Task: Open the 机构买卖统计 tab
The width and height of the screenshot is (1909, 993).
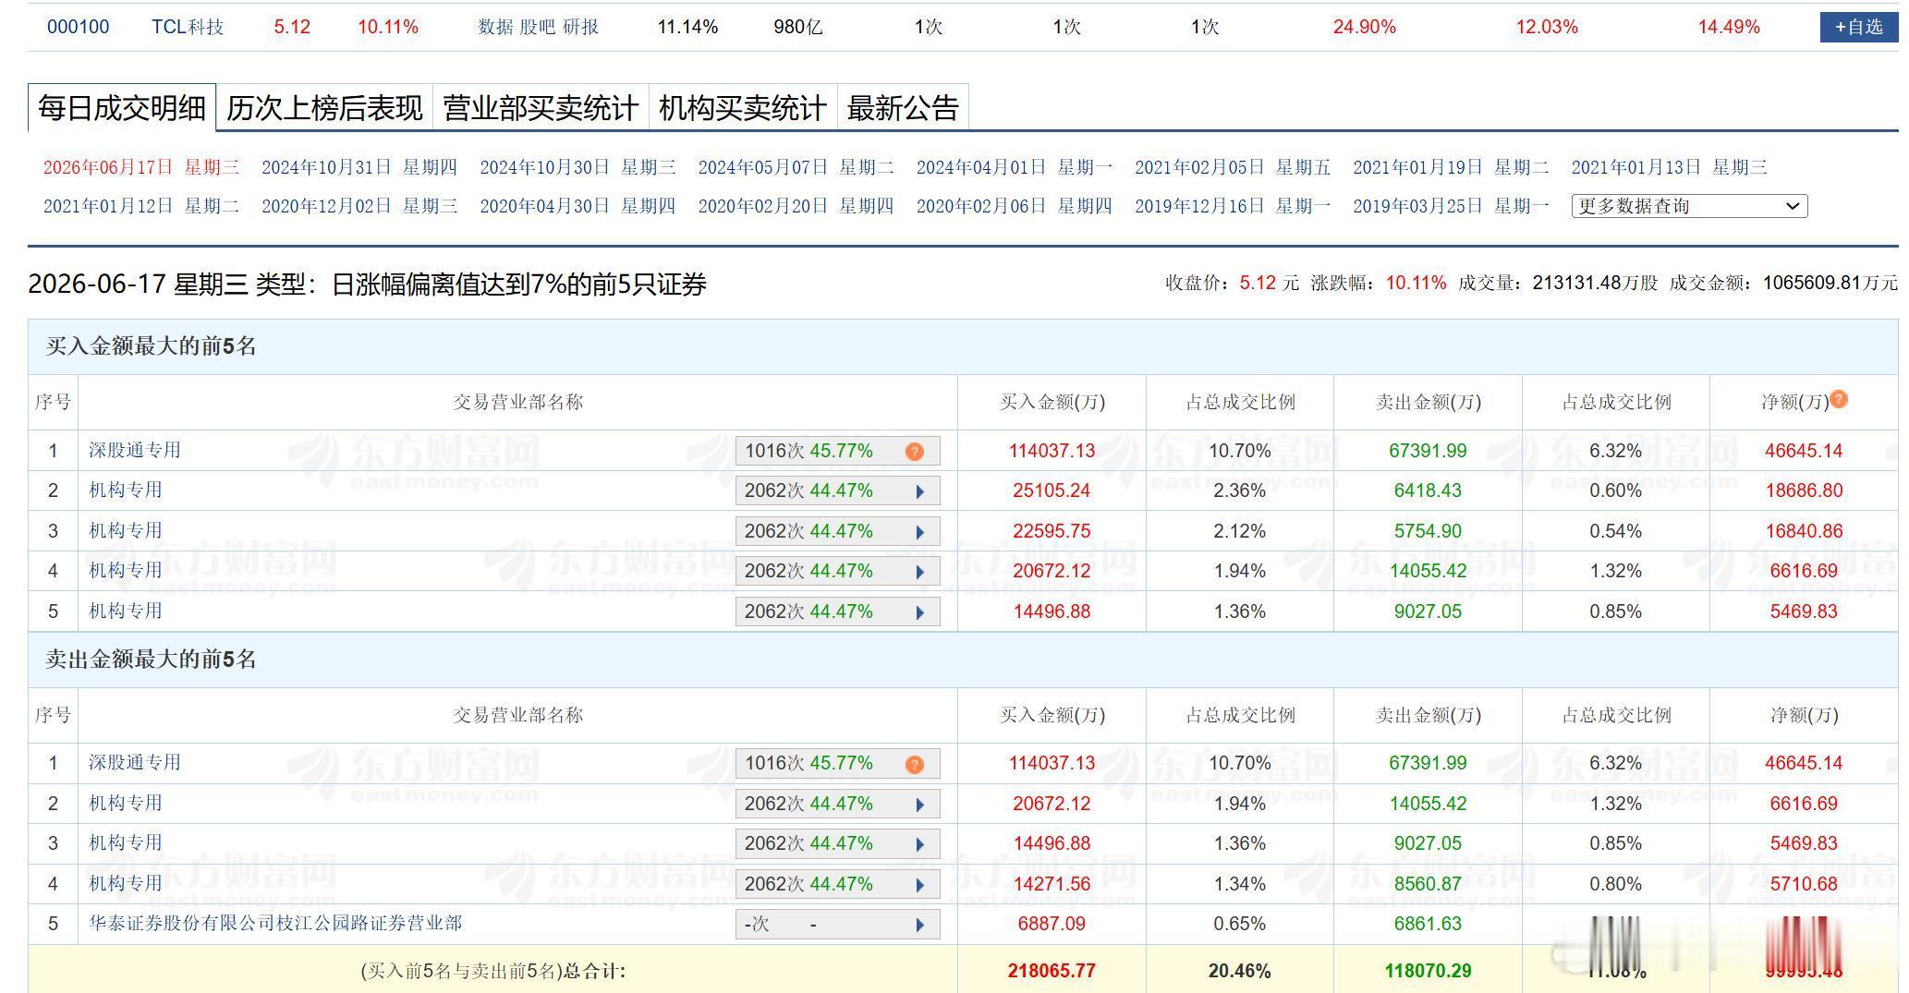Action: [x=743, y=108]
